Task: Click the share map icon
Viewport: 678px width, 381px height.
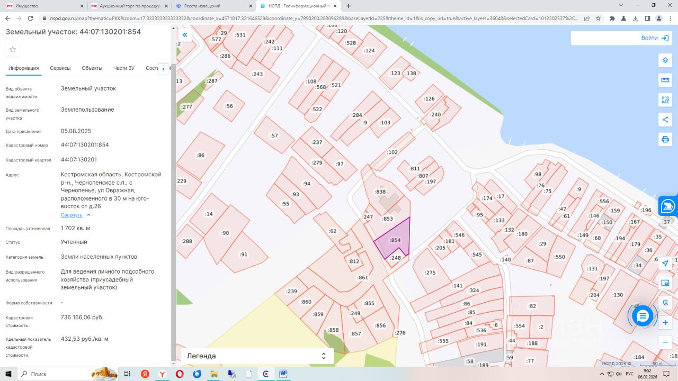Action: click(x=665, y=120)
